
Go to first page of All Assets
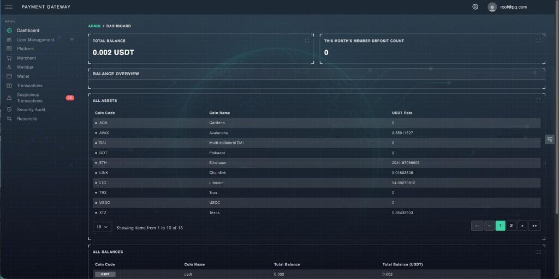477,226
